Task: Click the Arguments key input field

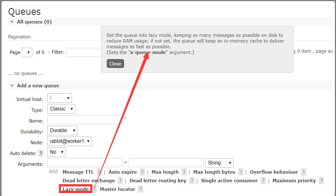Action: click(x=85, y=163)
